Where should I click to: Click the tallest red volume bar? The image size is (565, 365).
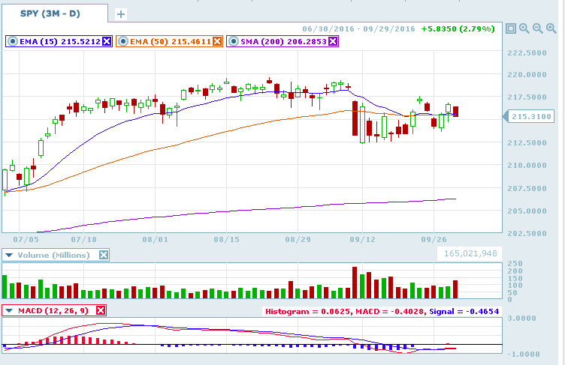point(355,283)
